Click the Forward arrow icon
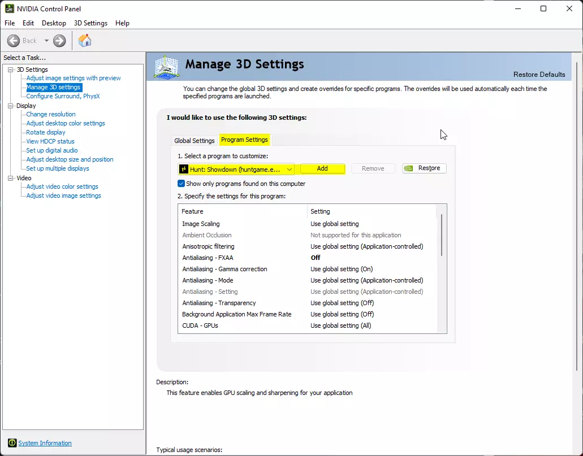 pyautogui.click(x=59, y=41)
